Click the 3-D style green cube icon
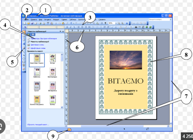 pos(150,27)
